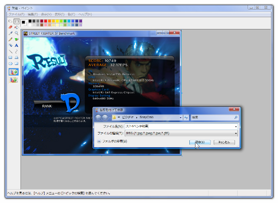Screen dimensions: 278x203
Task: Open the file name history dropdown
Action: coord(236,126)
